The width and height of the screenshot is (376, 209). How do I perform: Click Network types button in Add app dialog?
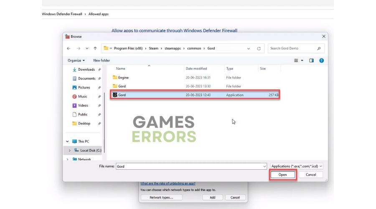click(x=161, y=197)
